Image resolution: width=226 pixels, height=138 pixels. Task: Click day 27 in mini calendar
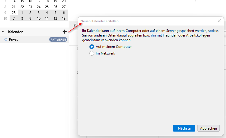click(x=64, y=7)
